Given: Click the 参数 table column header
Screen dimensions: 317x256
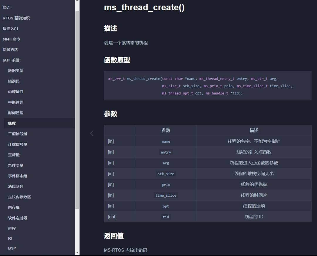Looking at the screenshot, I should [x=166, y=130].
